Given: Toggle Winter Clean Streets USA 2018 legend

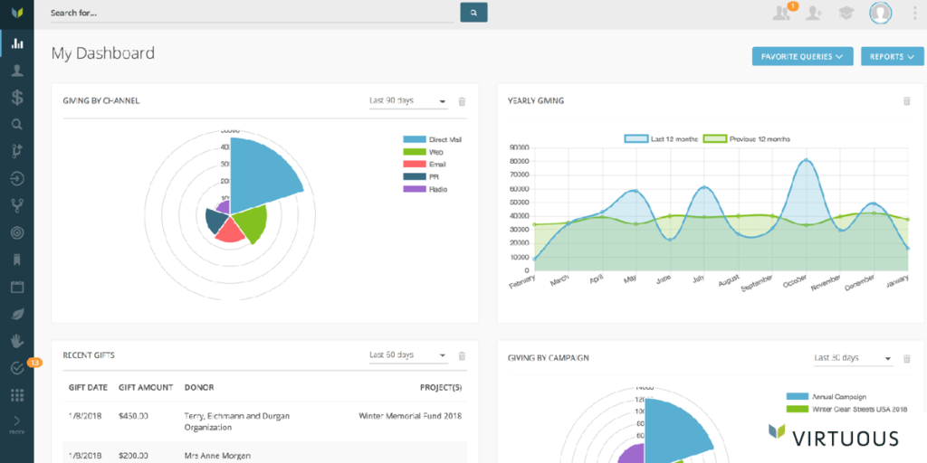Looking at the screenshot, I should point(846,410).
